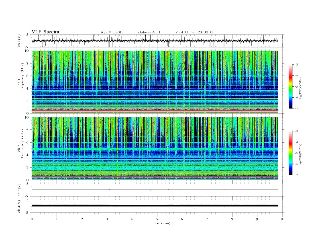
Task: Click the "0" tick on the bottom time axis
Action: pyautogui.click(x=32, y=219)
